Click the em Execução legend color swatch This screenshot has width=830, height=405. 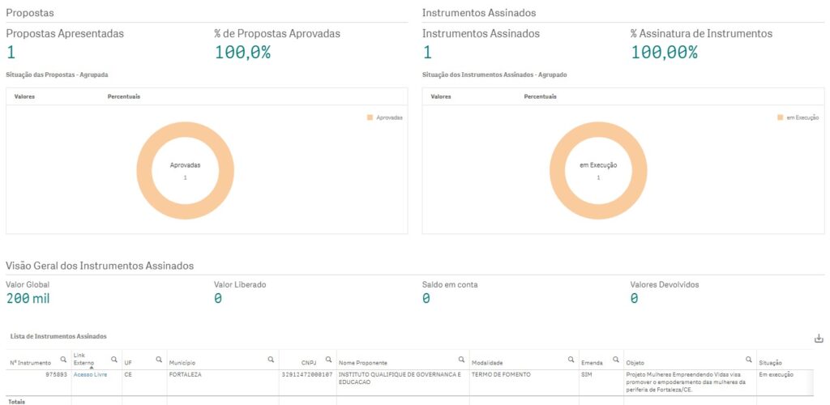(x=781, y=117)
